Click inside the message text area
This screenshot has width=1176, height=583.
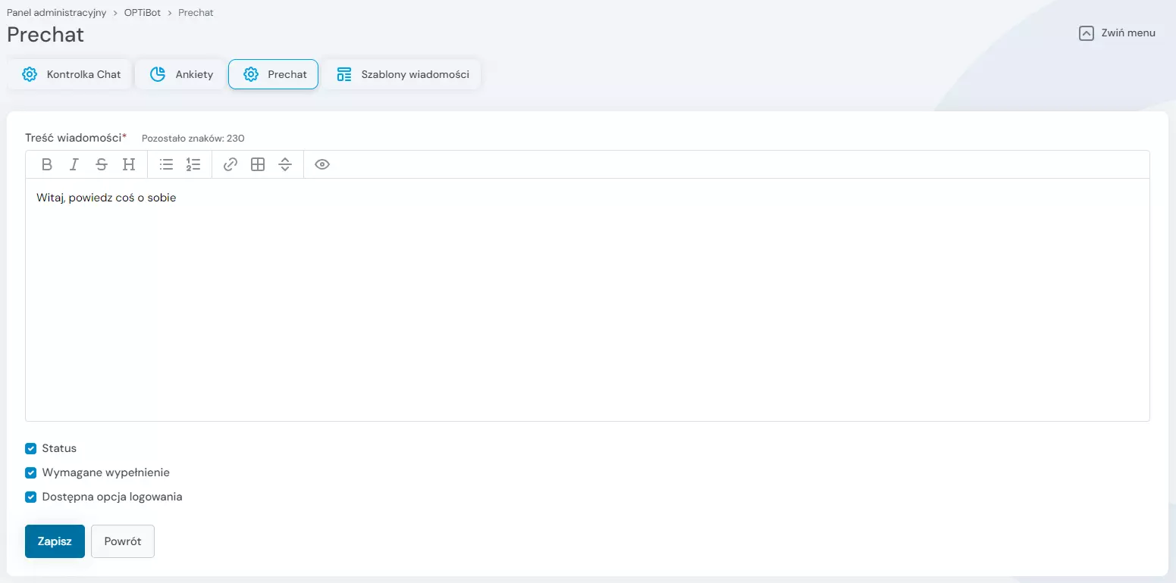[x=587, y=303]
